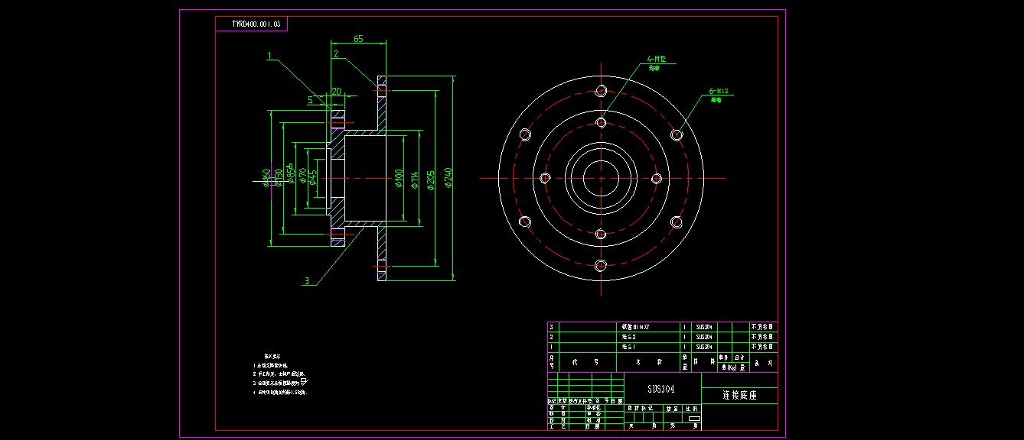Click the TYRD400.001.03 drawing number box
1024x440 pixels.
(251, 24)
